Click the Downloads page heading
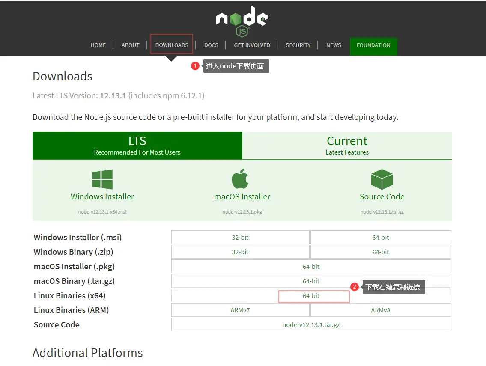This screenshot has height=366, width=486. pyautogui.click(x=63, y=77)
